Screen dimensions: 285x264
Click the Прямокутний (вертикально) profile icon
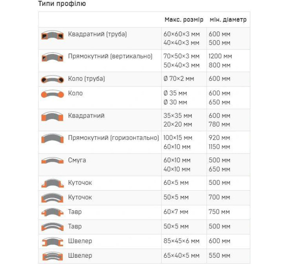(x=52, y=57)
